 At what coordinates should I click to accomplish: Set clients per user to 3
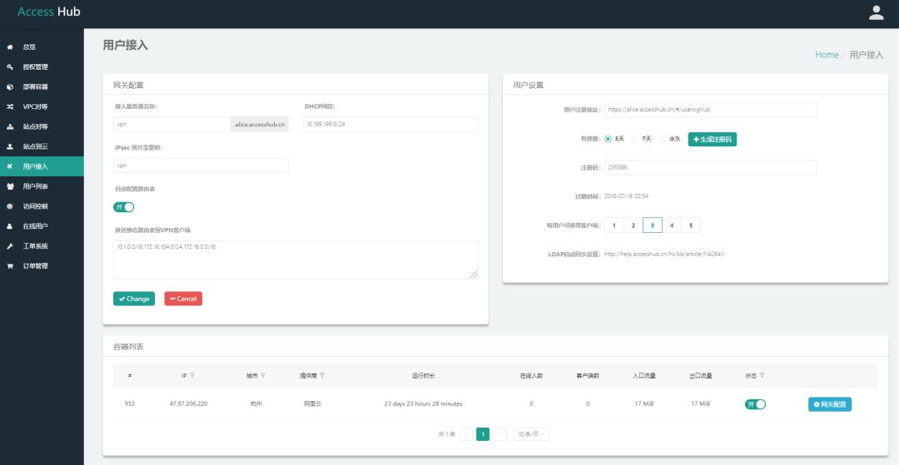pos(653,225)
